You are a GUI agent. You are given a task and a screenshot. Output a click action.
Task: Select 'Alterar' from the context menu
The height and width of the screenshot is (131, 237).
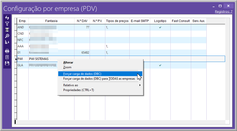(x=68, y=62)
